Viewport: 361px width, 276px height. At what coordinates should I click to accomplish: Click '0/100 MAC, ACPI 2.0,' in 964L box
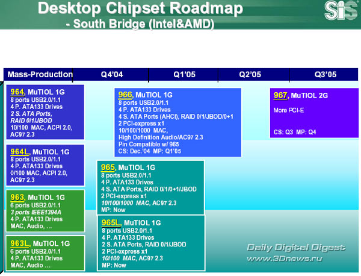tap(39, 173)
